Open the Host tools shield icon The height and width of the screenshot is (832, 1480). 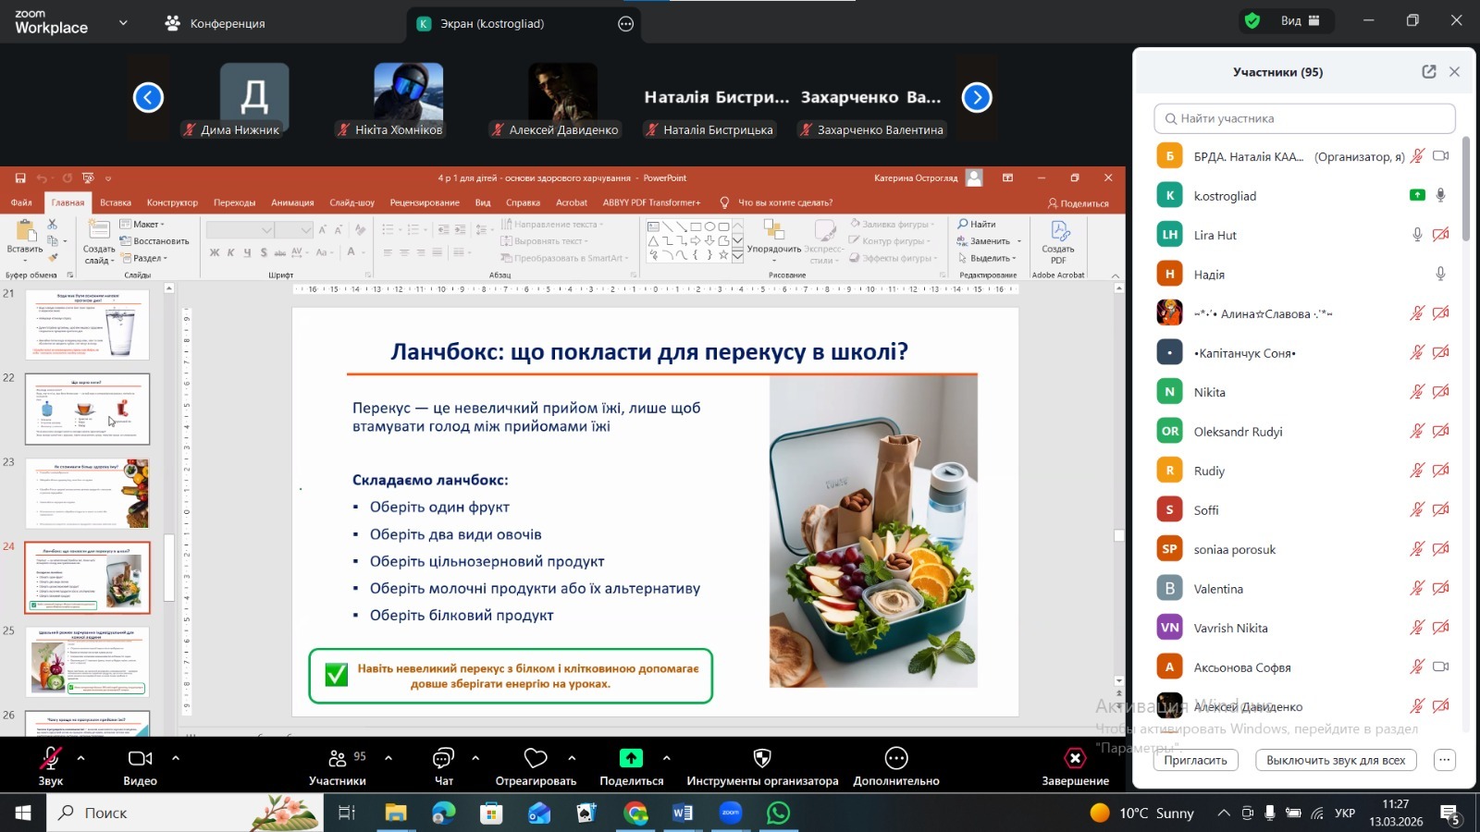pos(762,759)
